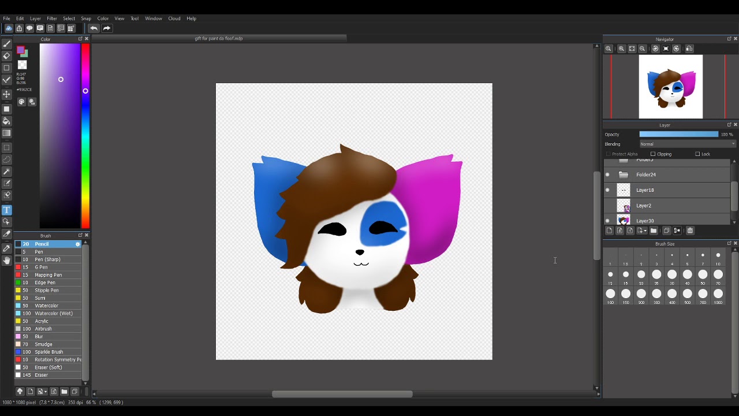The width and height of the screenshot is (739, 416).
Task: Choose the Watercolor (Wet) brush
Action: pyautogui.click(x=48, y=313)
